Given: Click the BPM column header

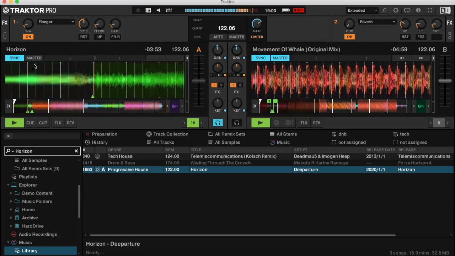Looking at the screenshot, I should coord(170,150).
